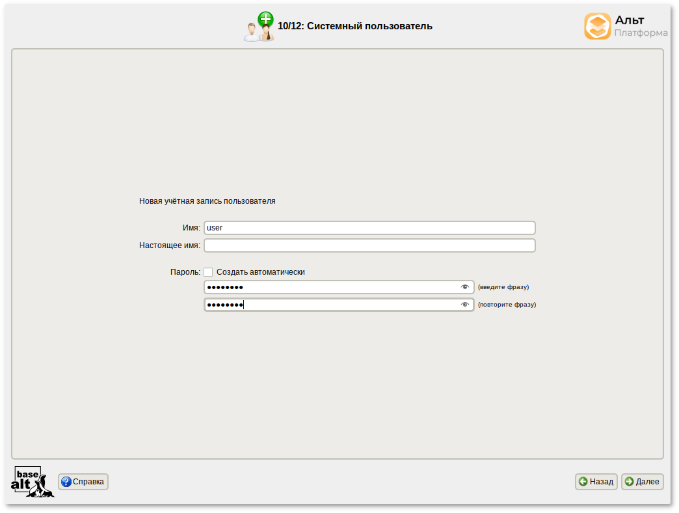Show the password in the first password field
The height and width of the screenshot is (513, 679).
[x=464, y=287]
